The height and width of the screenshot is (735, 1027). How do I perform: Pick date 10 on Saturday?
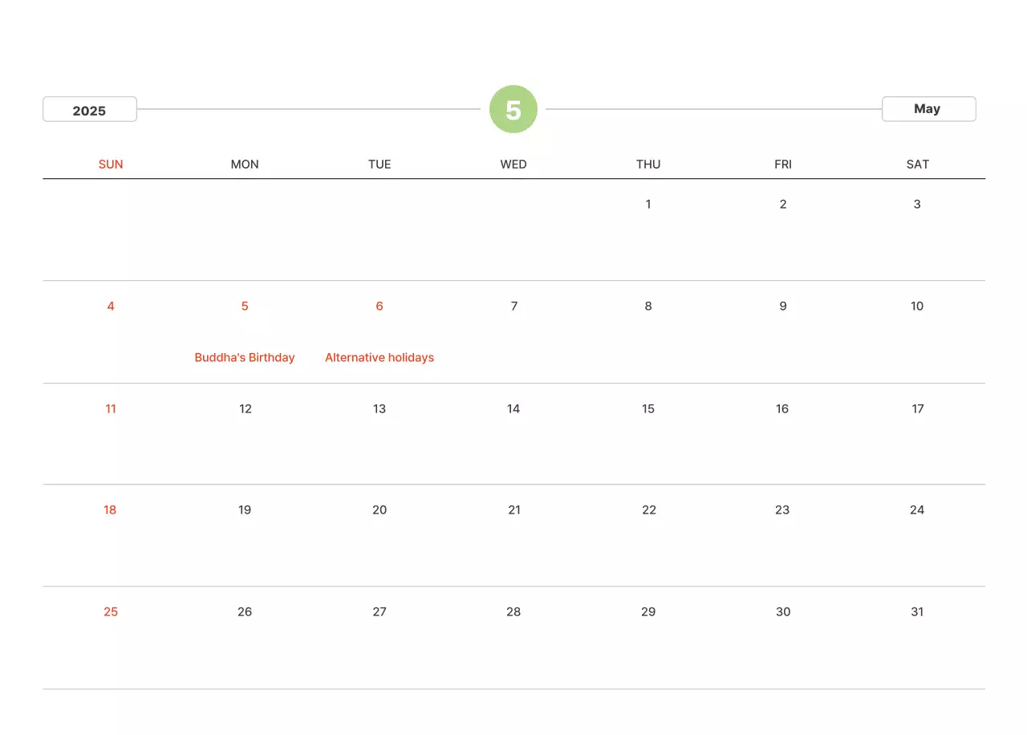(917, 307)
